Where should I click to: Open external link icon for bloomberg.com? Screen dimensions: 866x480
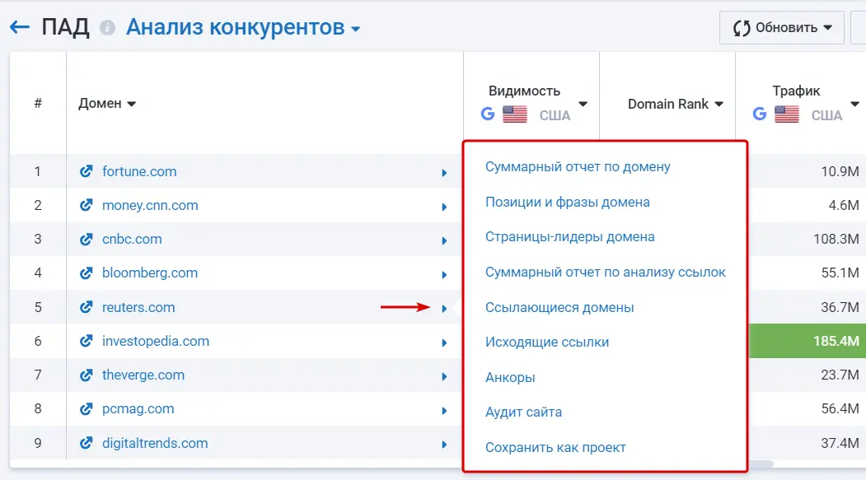pyautogui.click(x=87, y=273)
